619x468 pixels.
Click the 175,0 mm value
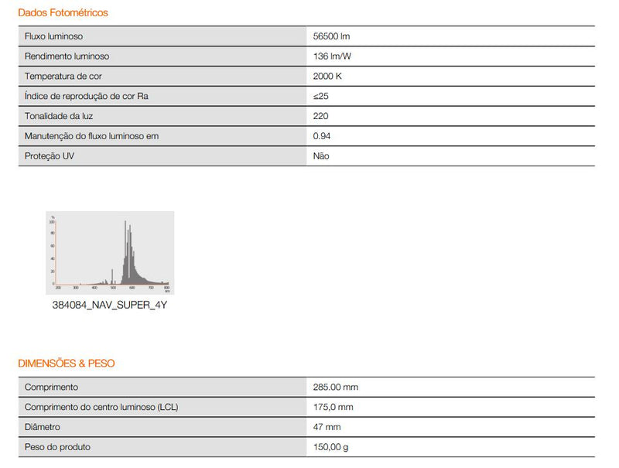[x=333, y=407]
